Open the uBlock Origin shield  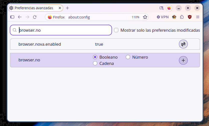pyautogui.click(x=190, y=17)
